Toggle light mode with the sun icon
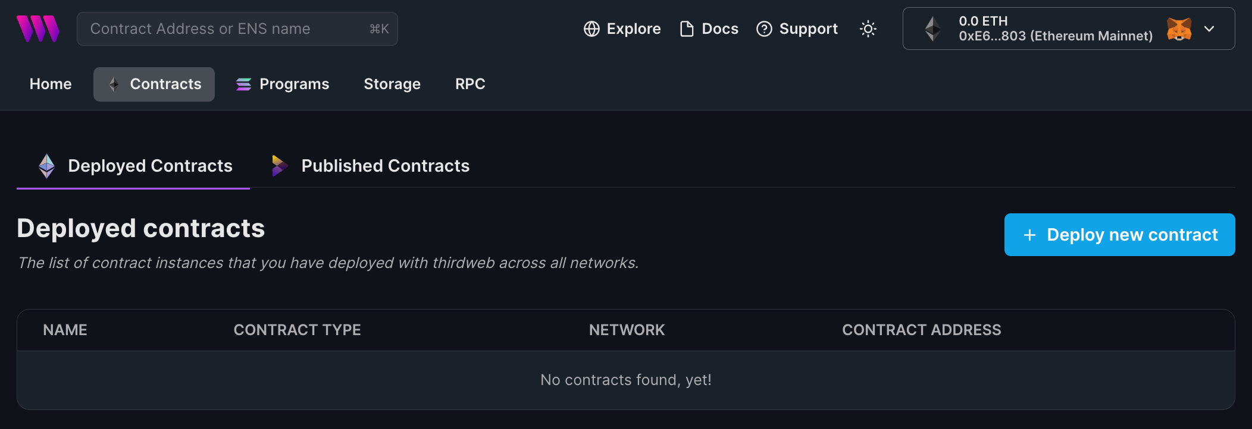Image resolution: width=1252 pixels, height=429 pixels. pos(868,28)
